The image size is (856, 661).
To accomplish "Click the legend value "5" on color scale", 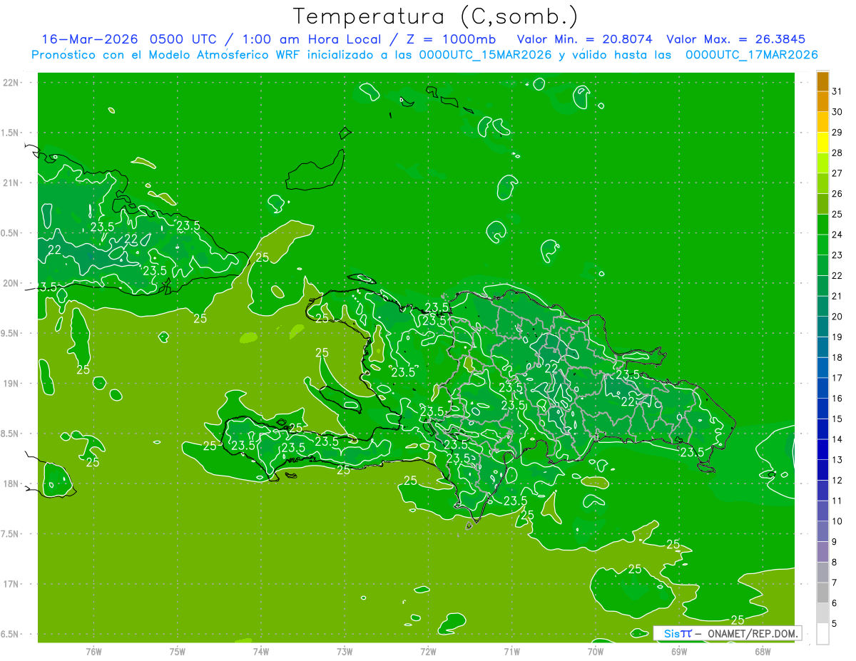I will click(x=834, y=624).
